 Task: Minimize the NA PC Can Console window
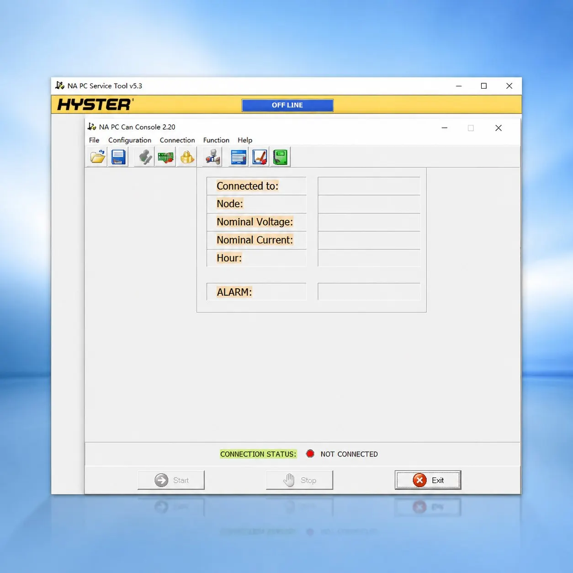[444, 128]
